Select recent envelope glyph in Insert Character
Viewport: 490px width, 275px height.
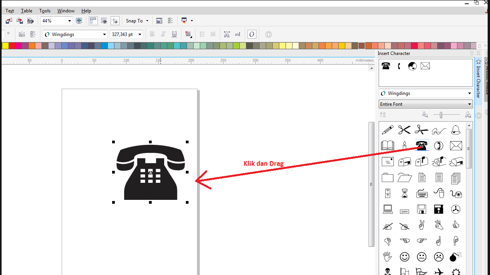click(425, 66)
